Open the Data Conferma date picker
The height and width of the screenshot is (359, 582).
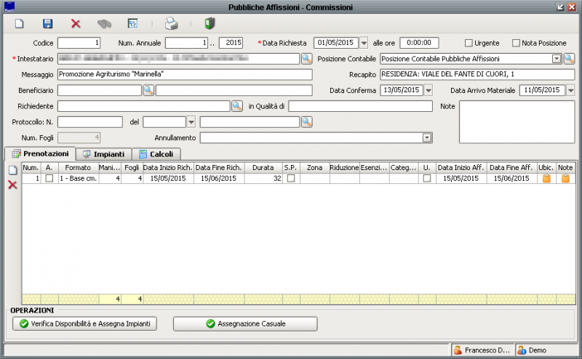428,90
